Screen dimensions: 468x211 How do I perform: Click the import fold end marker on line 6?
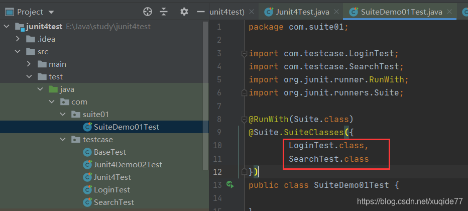coord(244,93)
